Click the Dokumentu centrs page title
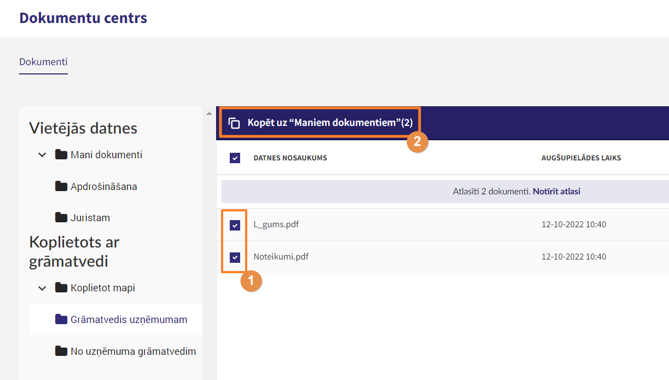This screenshot has width=669, height=380. (83, 18)
